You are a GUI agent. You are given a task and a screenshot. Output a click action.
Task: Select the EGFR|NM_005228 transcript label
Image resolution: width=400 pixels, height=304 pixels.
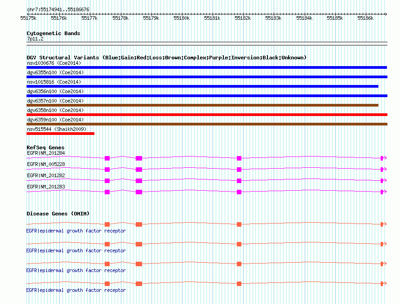click(x=46, y=165)
